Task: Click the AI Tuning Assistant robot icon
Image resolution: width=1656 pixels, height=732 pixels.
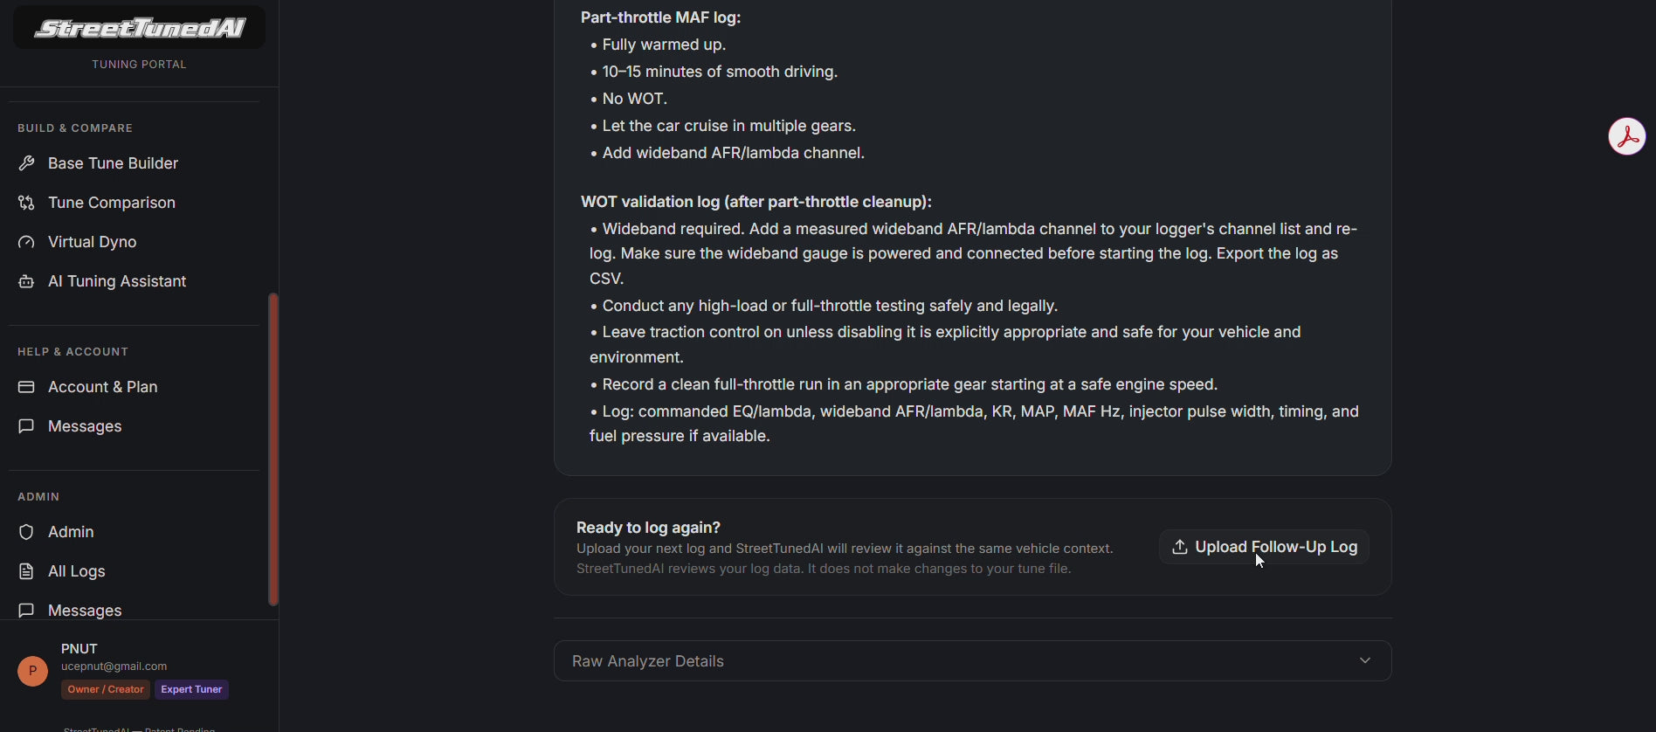Action: [27, 281]
